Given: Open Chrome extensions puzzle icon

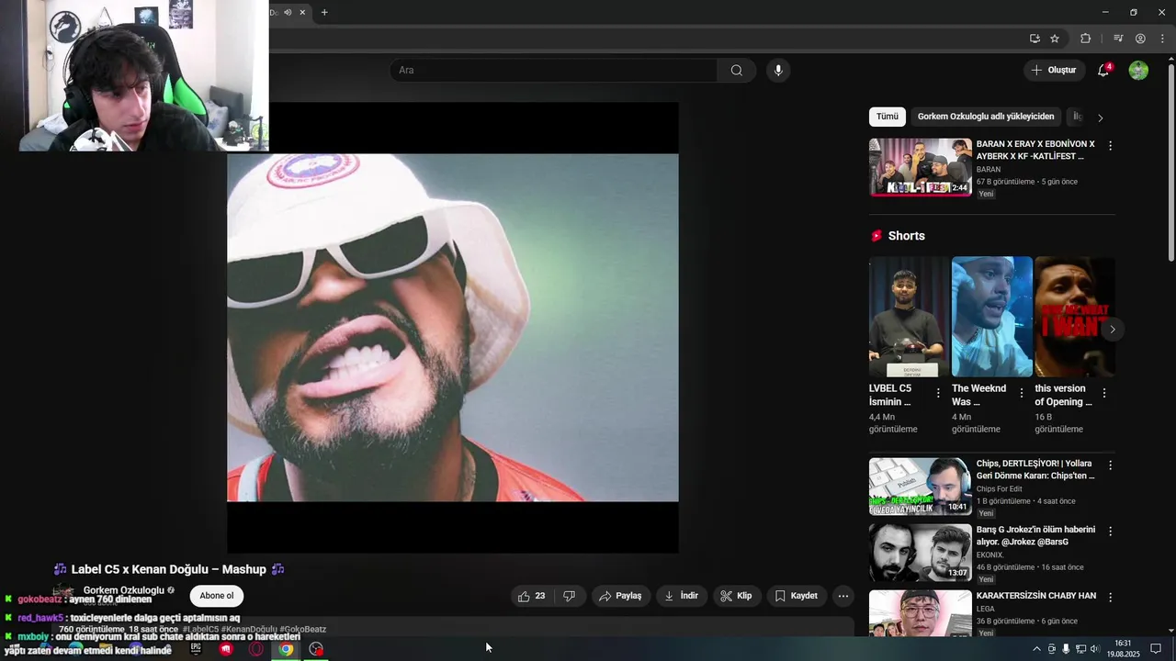Looking at the screenshot, I should tap(1086, 39).
